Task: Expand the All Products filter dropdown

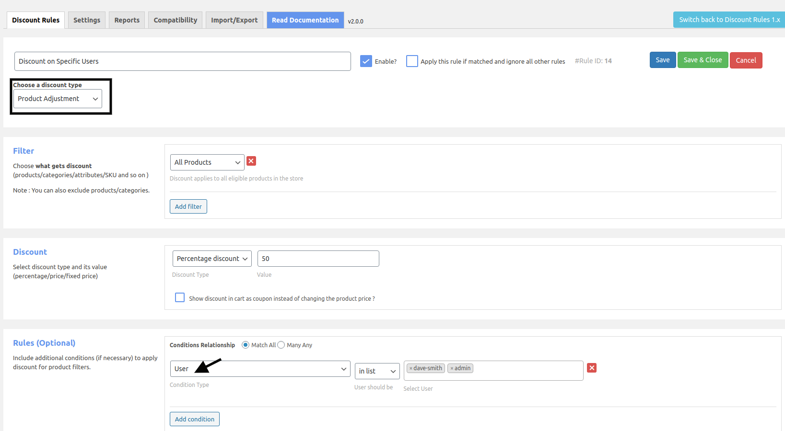Action: click(x=207, y=162)
